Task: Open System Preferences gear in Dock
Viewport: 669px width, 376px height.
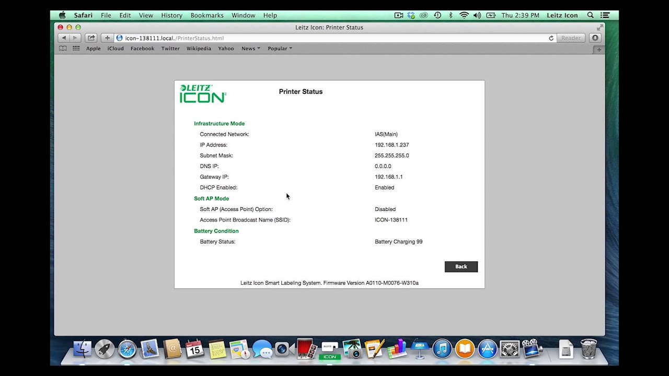Action: point(510,349)
